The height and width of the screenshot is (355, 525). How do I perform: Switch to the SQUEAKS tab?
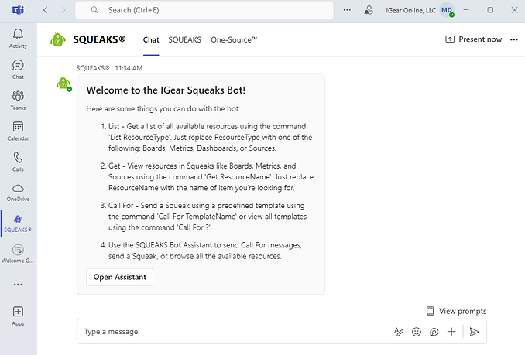184,39
